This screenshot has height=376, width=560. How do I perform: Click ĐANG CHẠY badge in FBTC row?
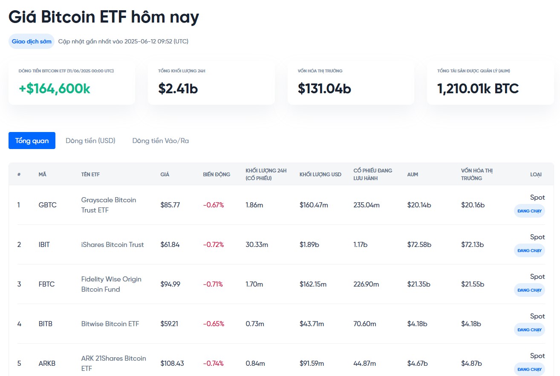click(x=529, y=290)
